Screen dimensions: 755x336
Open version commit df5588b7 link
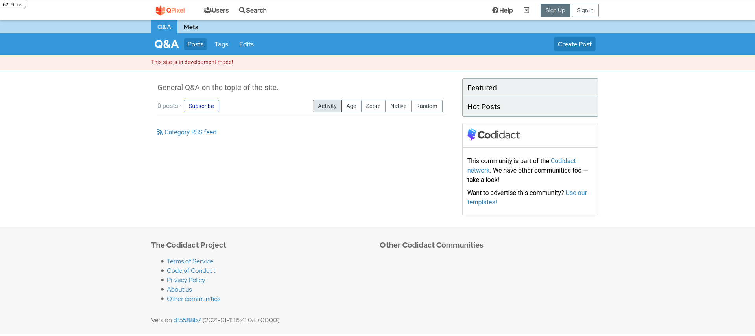[187, 320]
